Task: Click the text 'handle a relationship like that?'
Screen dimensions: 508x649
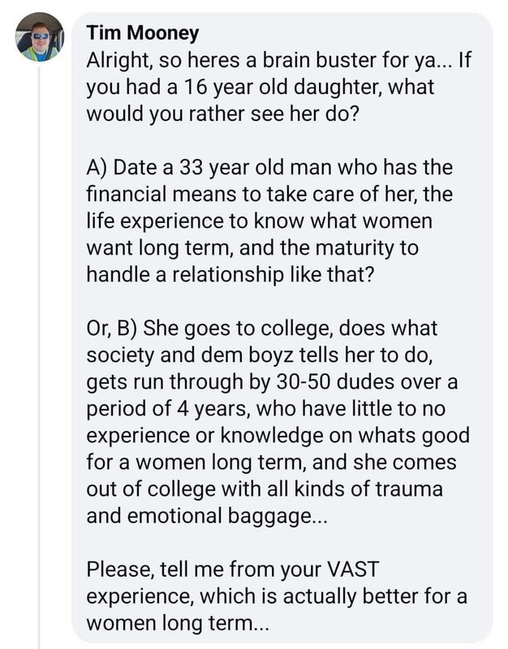Action: tap(230, 274)
